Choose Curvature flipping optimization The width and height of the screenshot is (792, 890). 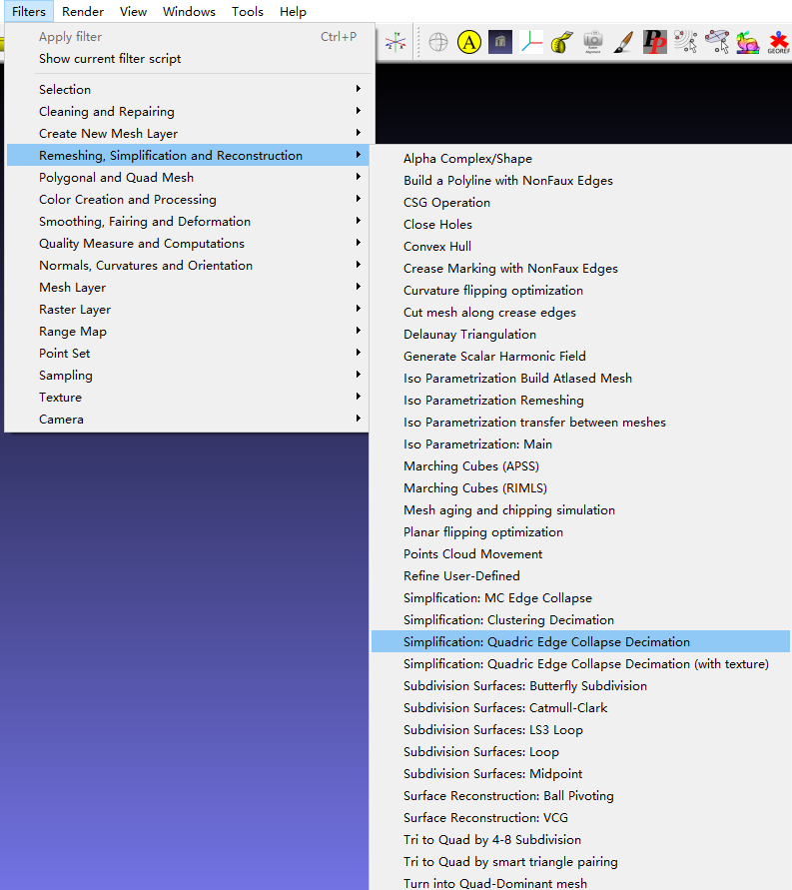coord(581,290)
